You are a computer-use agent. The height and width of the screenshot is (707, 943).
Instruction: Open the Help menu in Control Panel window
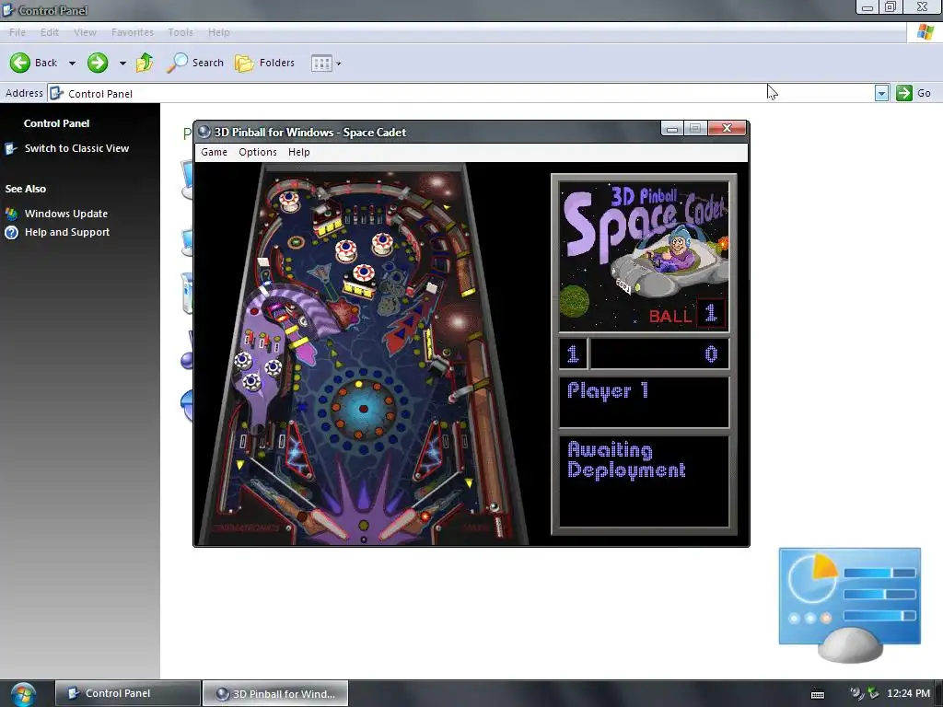[x=219, y=32]
